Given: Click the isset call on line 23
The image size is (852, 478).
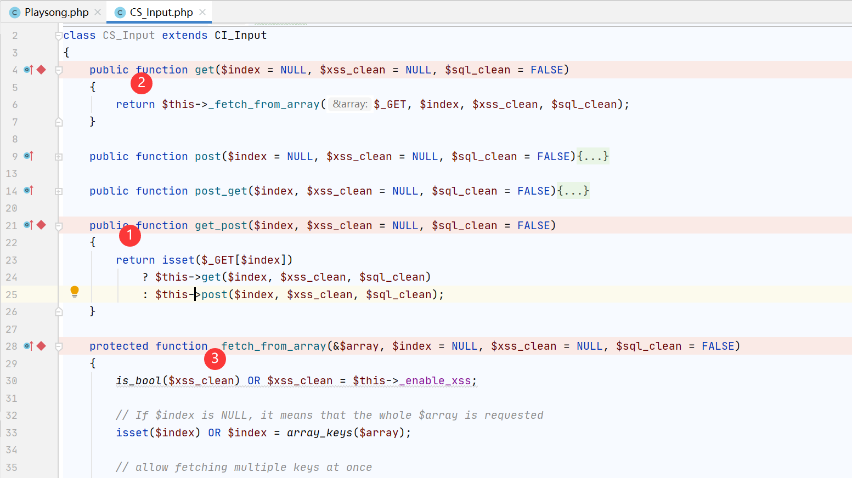Looking at the screenshot, I should click(178, 260).
